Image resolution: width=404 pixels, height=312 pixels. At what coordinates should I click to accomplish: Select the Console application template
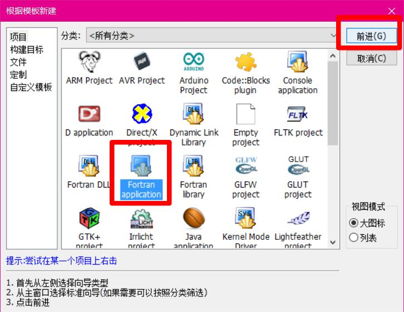pos(298,62)
